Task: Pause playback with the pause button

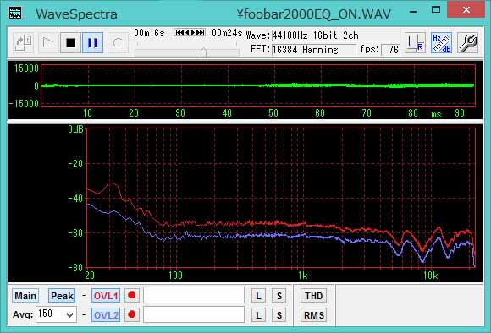Action: (92, 42)
